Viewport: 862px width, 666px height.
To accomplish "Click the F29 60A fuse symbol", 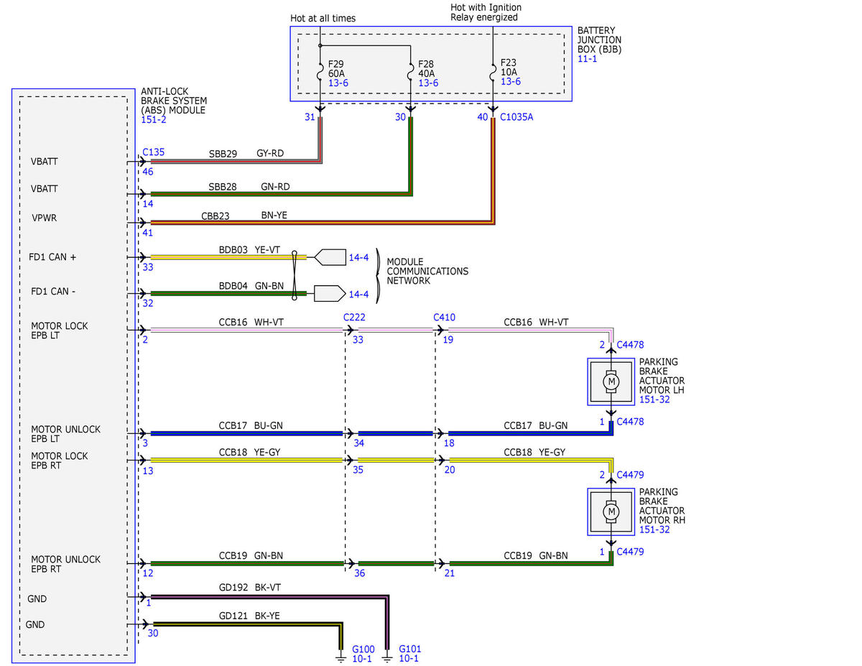I will click(320, 73).
